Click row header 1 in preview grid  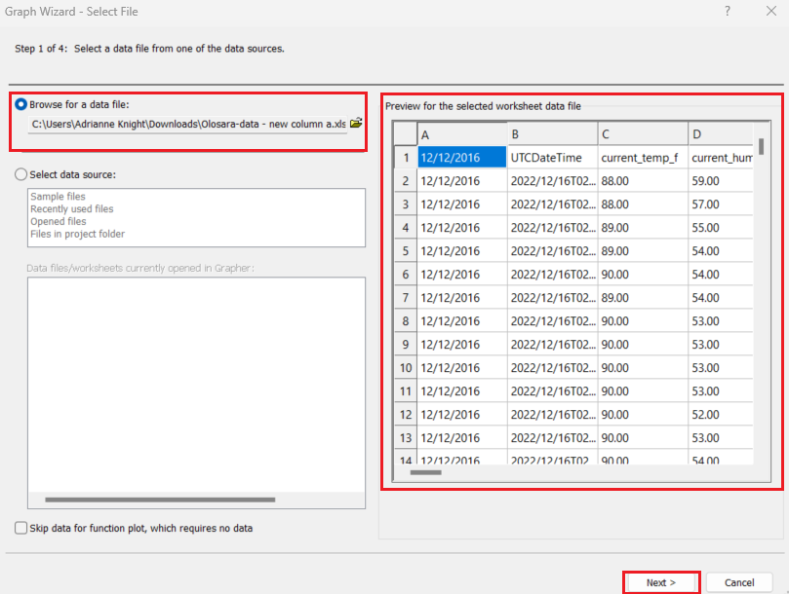[x=405, y=158]
